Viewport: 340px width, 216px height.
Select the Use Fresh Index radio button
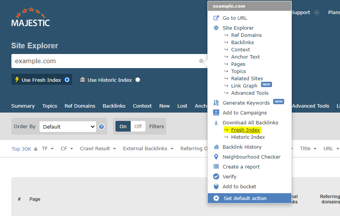(x=67, y=80)
